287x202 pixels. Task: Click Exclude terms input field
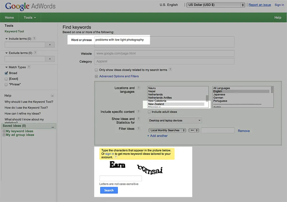[25, 59]
